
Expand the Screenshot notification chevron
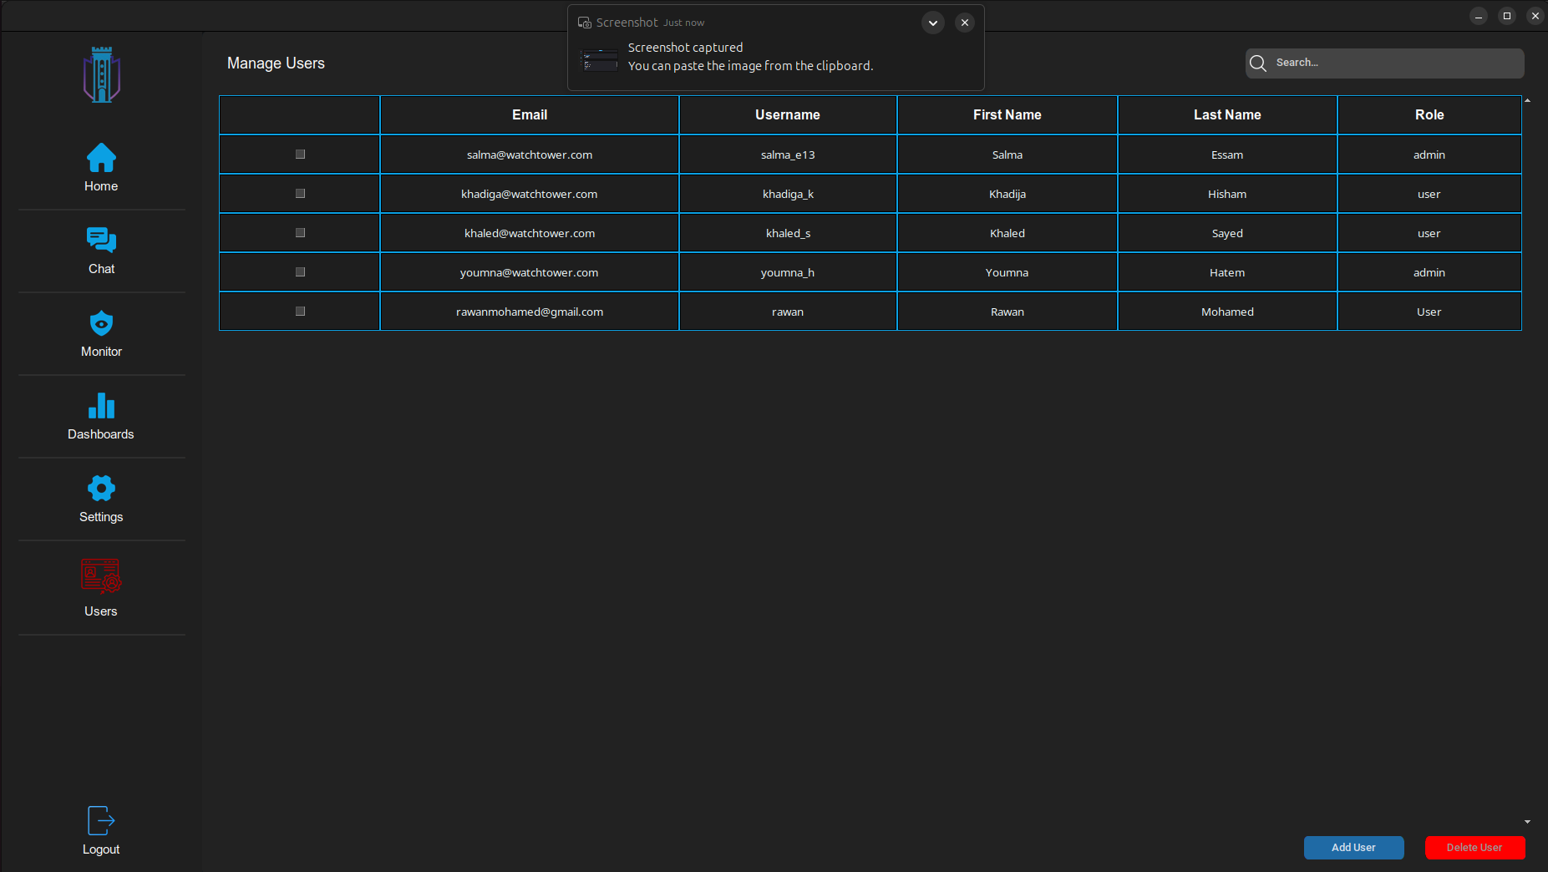click(933, 23)
